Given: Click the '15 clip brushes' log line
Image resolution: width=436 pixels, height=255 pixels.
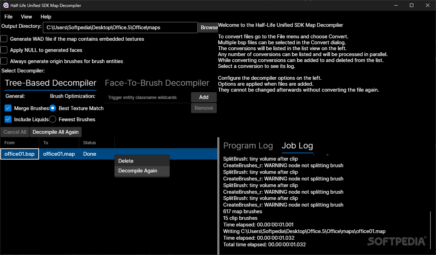Looking at the screenshot, I should 240,218.
